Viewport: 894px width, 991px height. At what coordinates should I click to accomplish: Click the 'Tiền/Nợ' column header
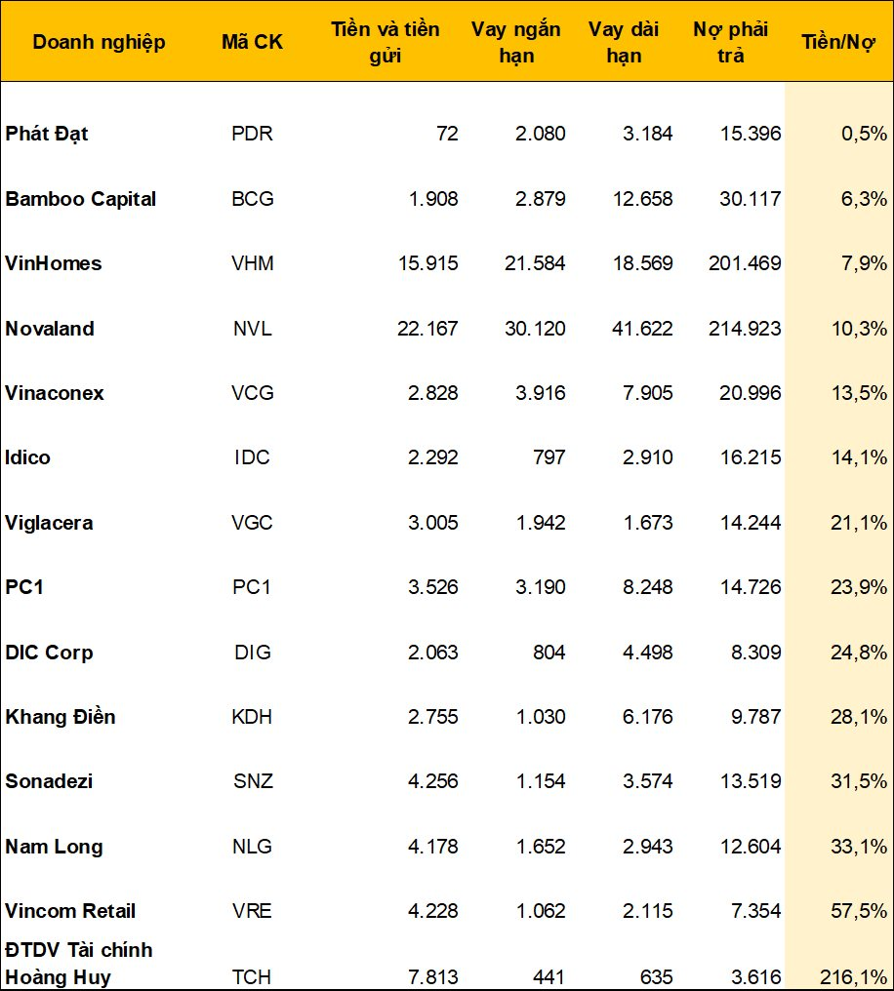[x=838, y=42]
